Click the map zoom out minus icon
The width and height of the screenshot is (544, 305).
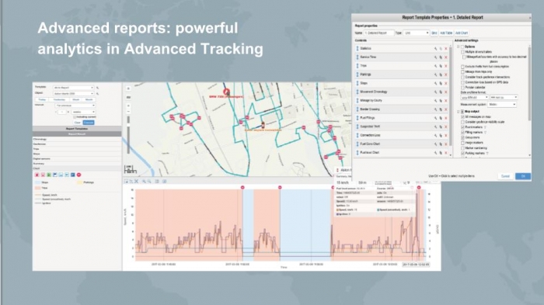(x=128, y=112)
